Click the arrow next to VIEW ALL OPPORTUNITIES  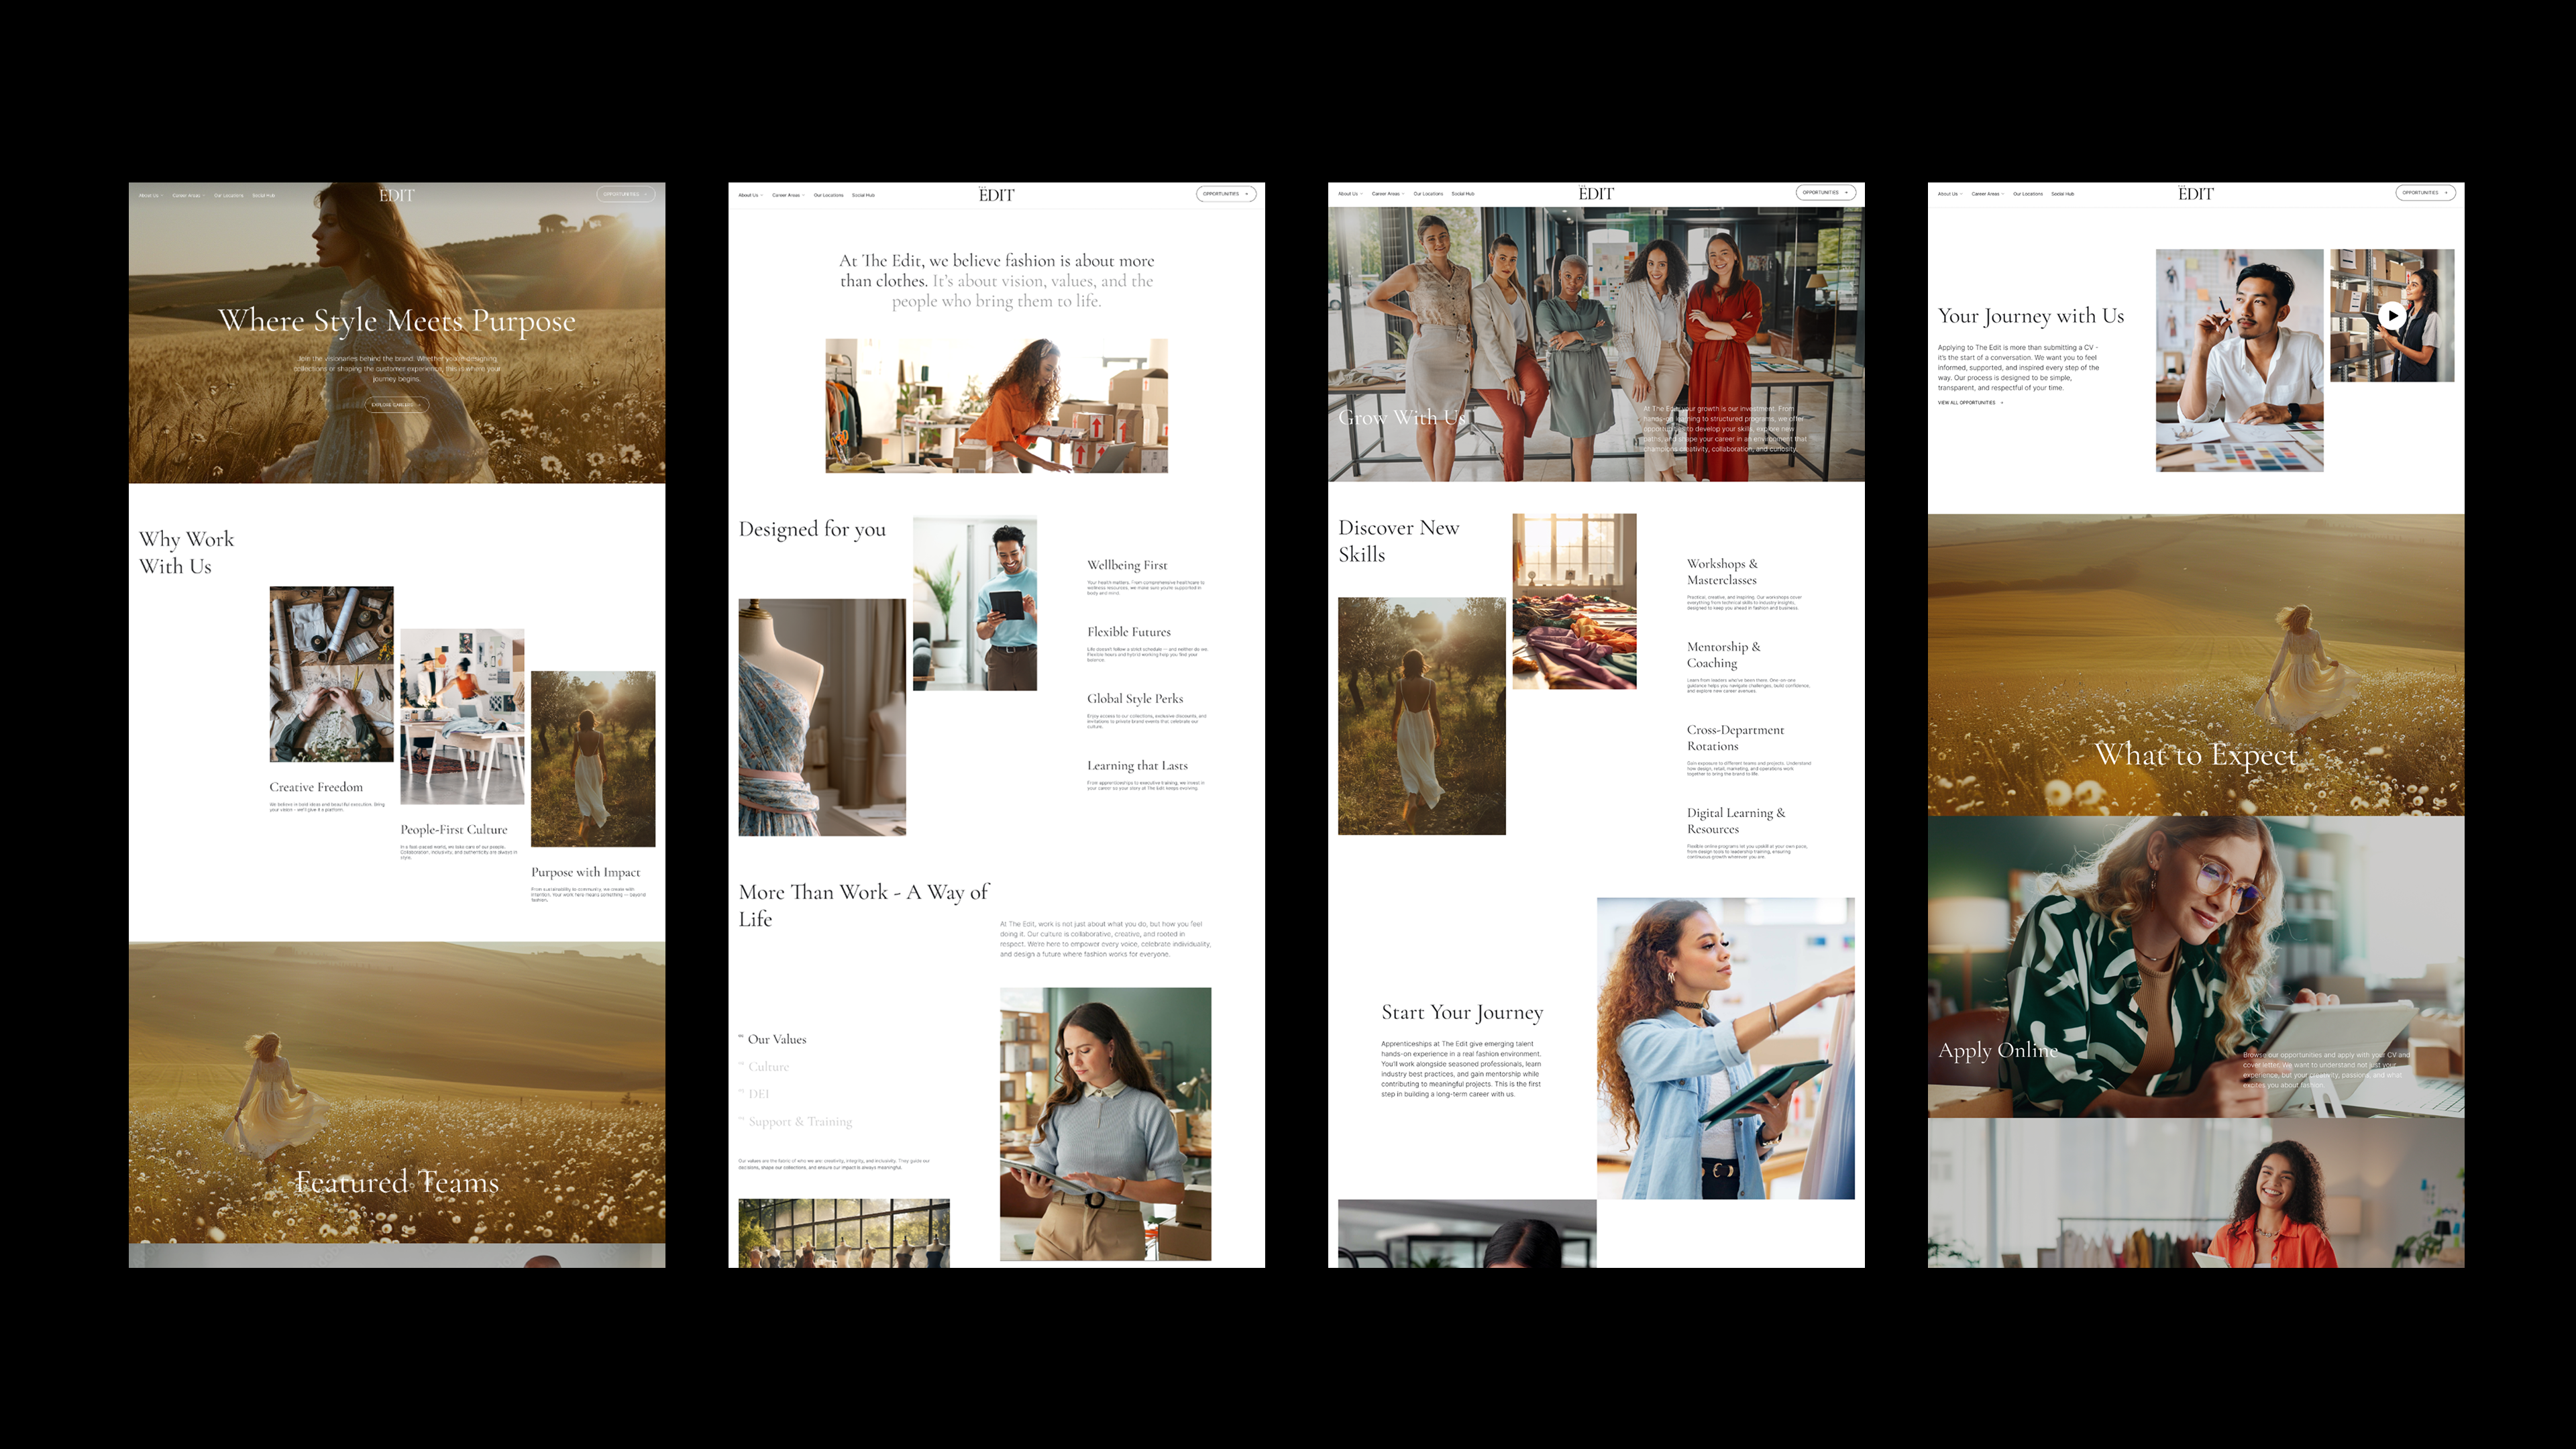point(2002,403)
